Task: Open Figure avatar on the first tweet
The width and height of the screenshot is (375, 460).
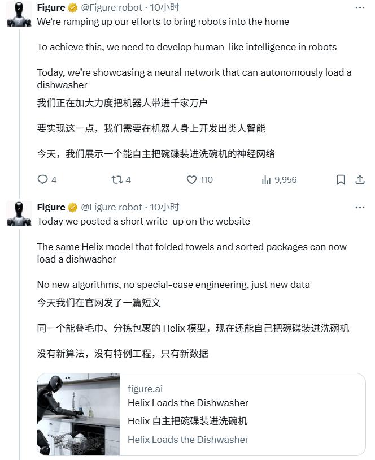Action: coord(19,14)
